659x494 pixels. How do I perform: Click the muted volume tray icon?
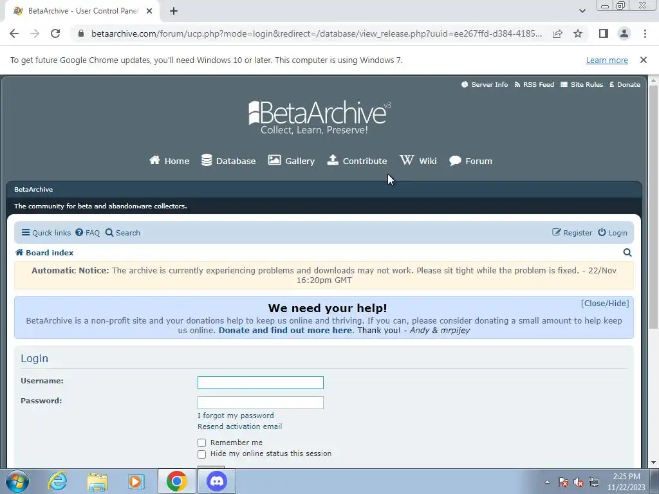click(x=579, y=482)
